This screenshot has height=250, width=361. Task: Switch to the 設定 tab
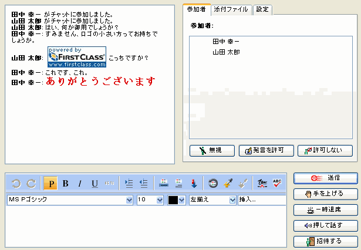point(263,9)
